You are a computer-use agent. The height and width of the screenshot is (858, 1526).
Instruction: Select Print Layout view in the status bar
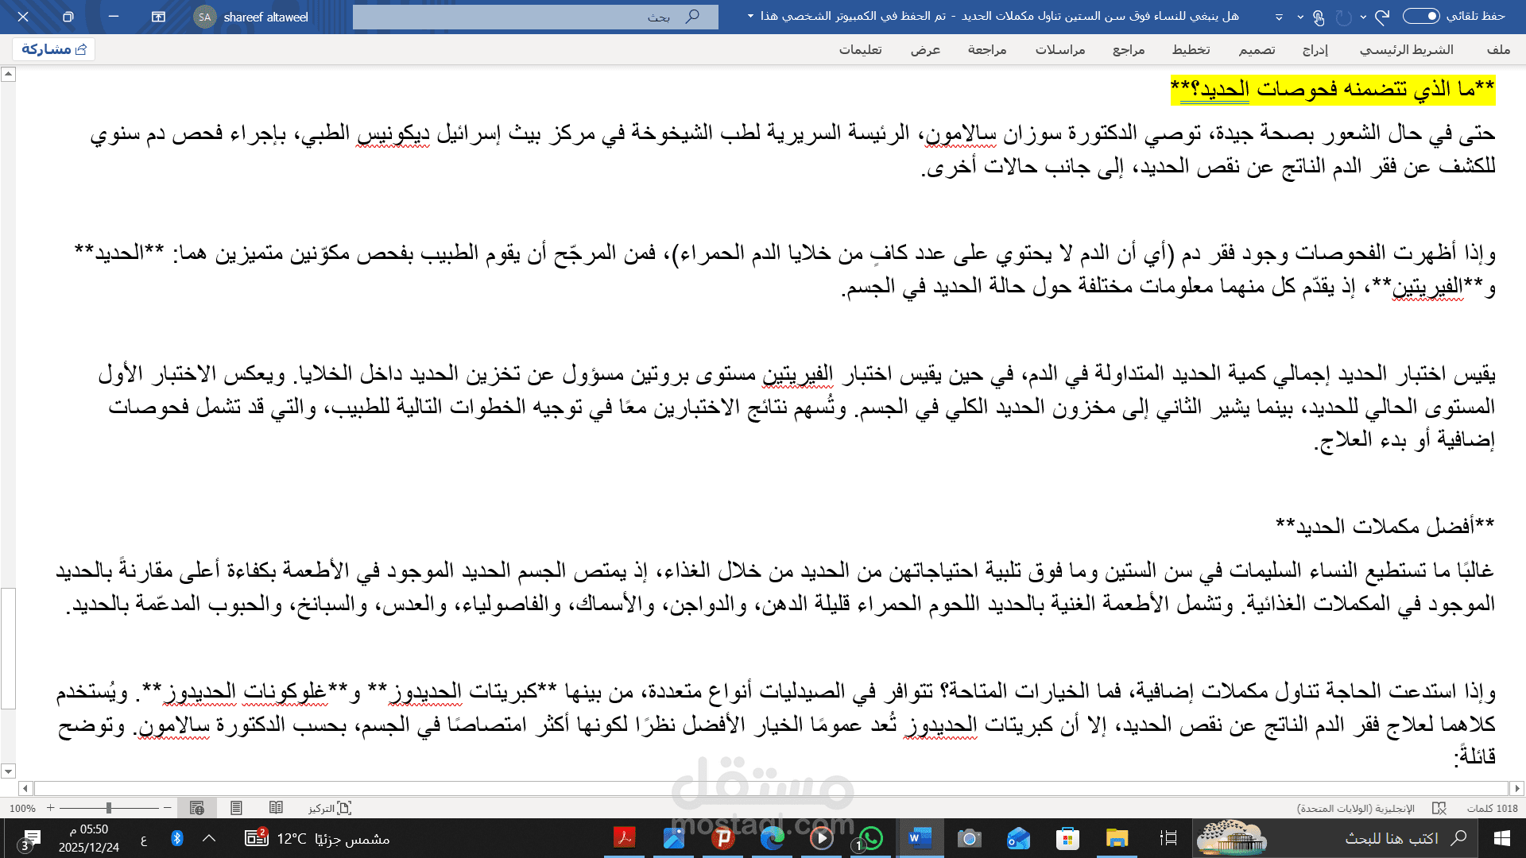coord(236,808)
